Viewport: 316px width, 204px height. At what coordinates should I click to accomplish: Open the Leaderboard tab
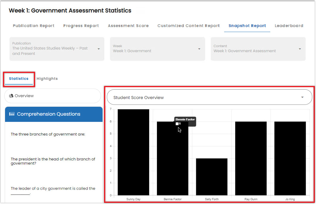(x=289, y=26)
